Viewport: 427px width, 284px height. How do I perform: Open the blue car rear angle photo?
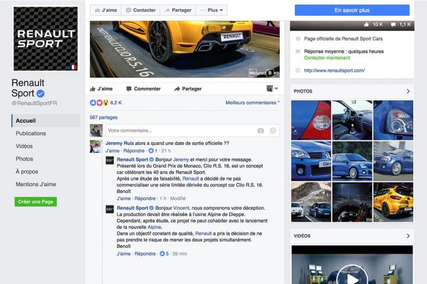[x=393, y=161]
